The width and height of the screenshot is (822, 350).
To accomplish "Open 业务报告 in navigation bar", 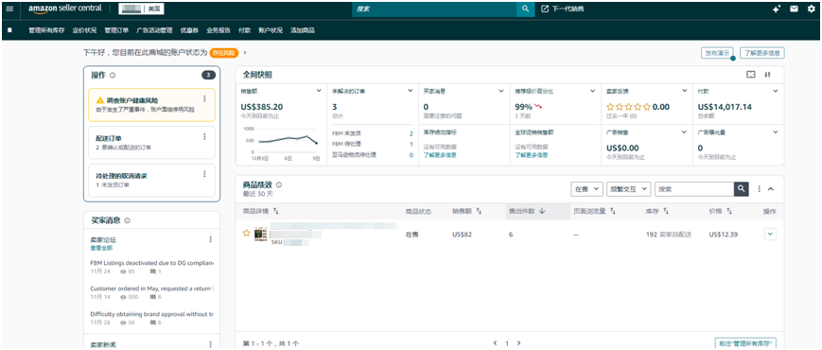I will 219,30.
